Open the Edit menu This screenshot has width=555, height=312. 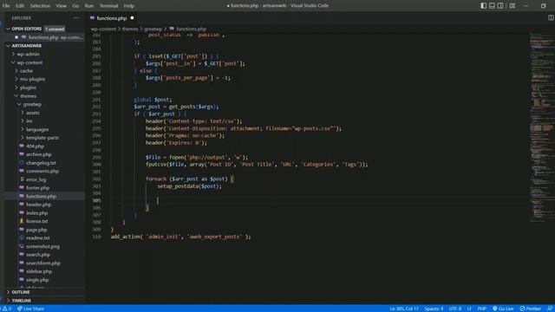tap(20, 6)
